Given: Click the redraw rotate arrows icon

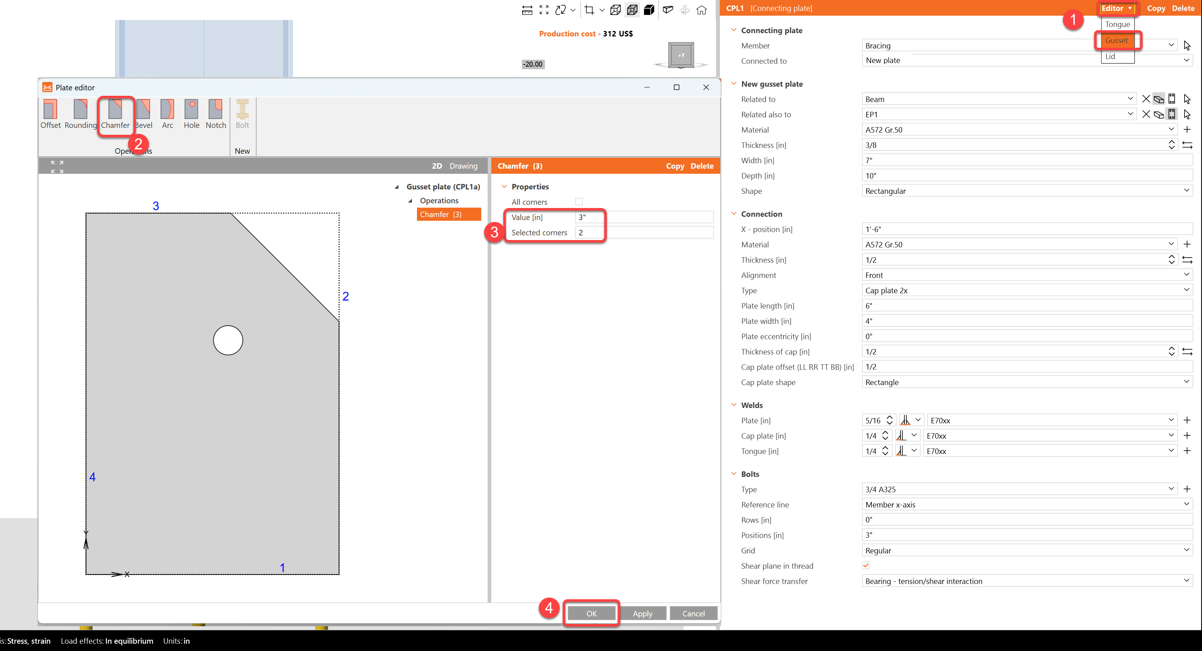Looking at the screenshot, I should (x=561, y=10).
